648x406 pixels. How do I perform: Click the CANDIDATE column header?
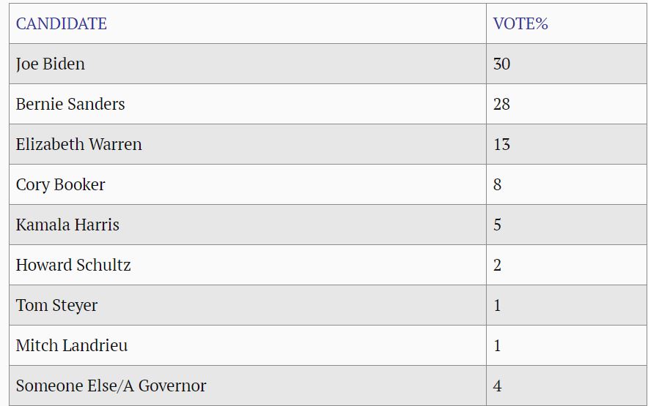62,23
